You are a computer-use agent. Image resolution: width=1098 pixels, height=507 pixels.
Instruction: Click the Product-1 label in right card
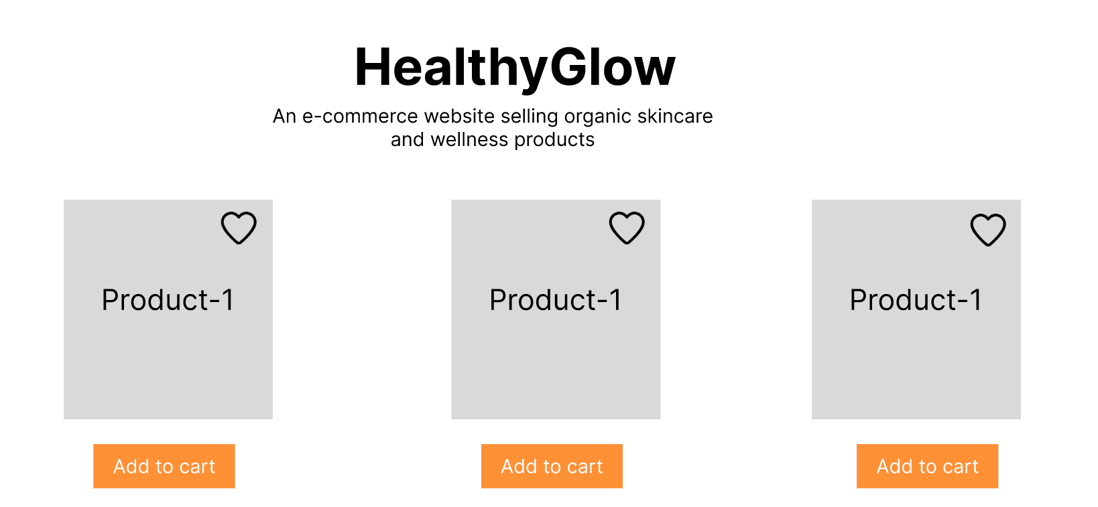[x=916, y=300]
